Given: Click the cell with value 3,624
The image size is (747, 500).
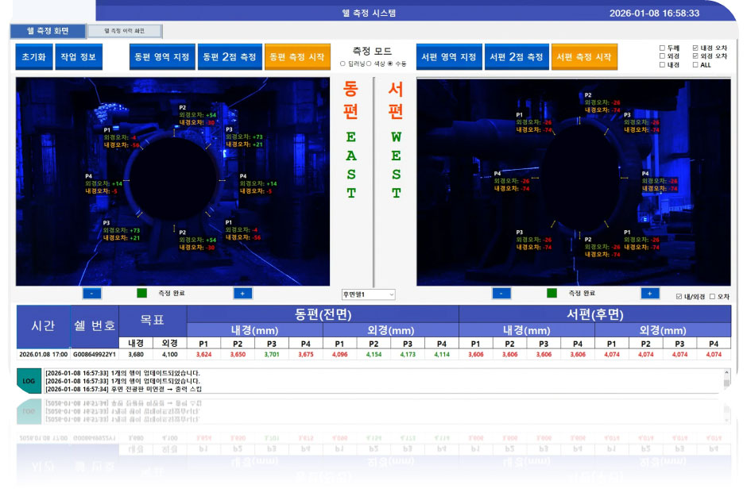Looking at the screenshot, I should [203, 355].
